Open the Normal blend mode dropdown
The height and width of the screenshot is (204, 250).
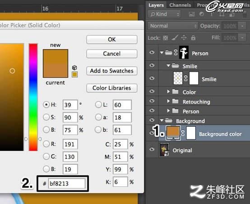[173, 26]
